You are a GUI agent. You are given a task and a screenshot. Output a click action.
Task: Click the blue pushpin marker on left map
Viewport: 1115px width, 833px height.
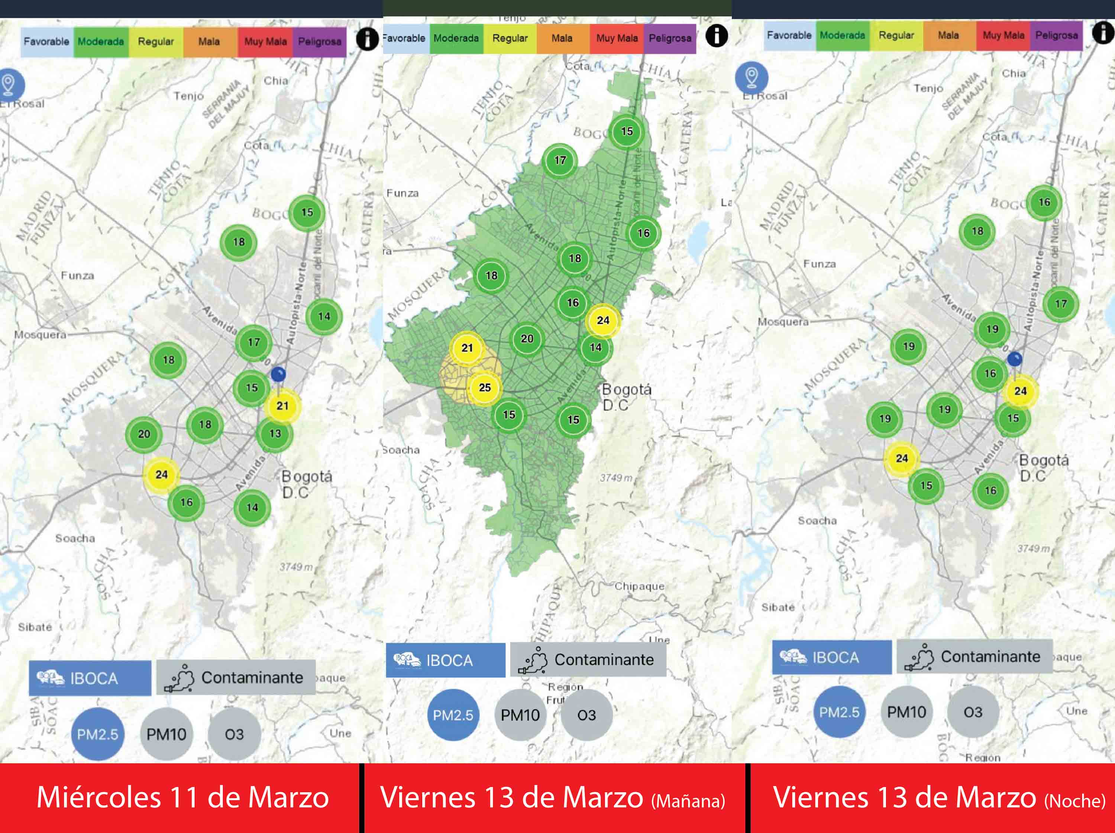tap(278, 374)
